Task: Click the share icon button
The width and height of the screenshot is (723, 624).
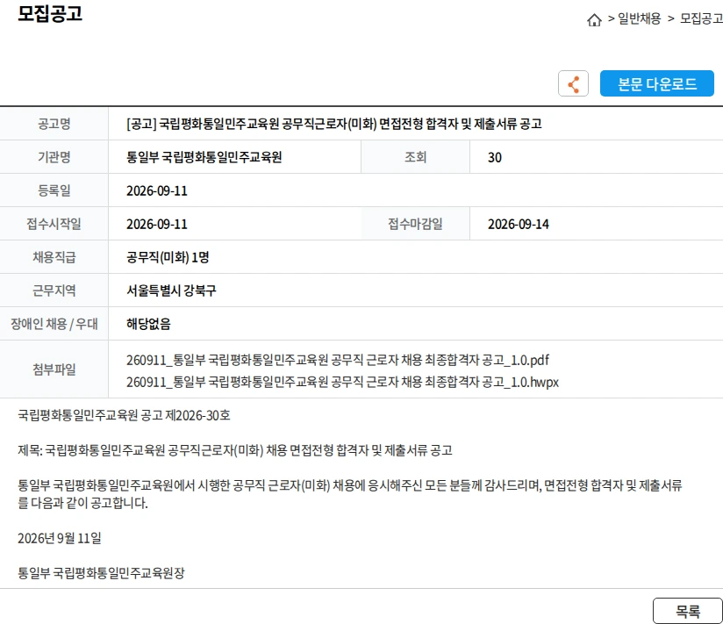Action: 573,83
